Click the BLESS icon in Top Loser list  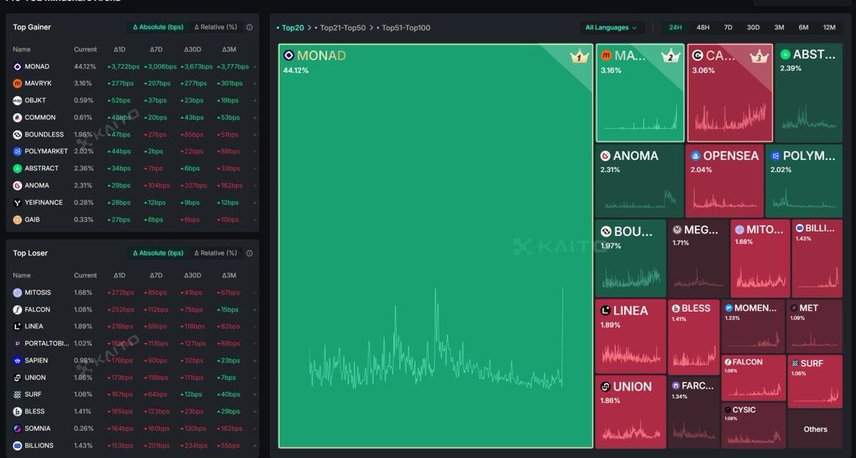tap(18, 412)
